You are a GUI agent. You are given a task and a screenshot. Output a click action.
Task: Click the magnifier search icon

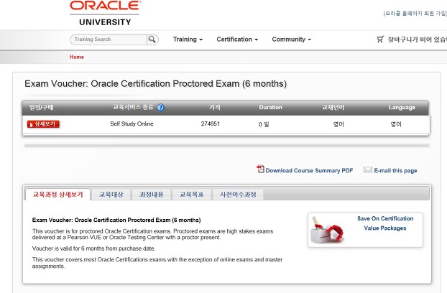click(x=152, y=39)
